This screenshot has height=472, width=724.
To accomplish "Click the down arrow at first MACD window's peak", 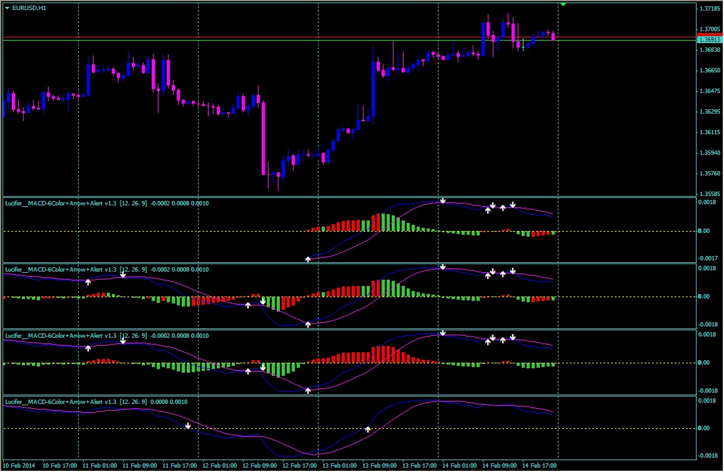I will pyautogui.click(x=442, y=201).
